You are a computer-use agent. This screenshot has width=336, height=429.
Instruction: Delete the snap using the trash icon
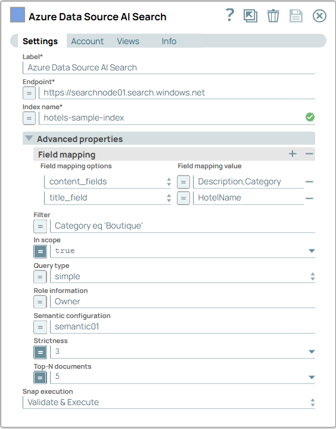(x=273, y=16)
